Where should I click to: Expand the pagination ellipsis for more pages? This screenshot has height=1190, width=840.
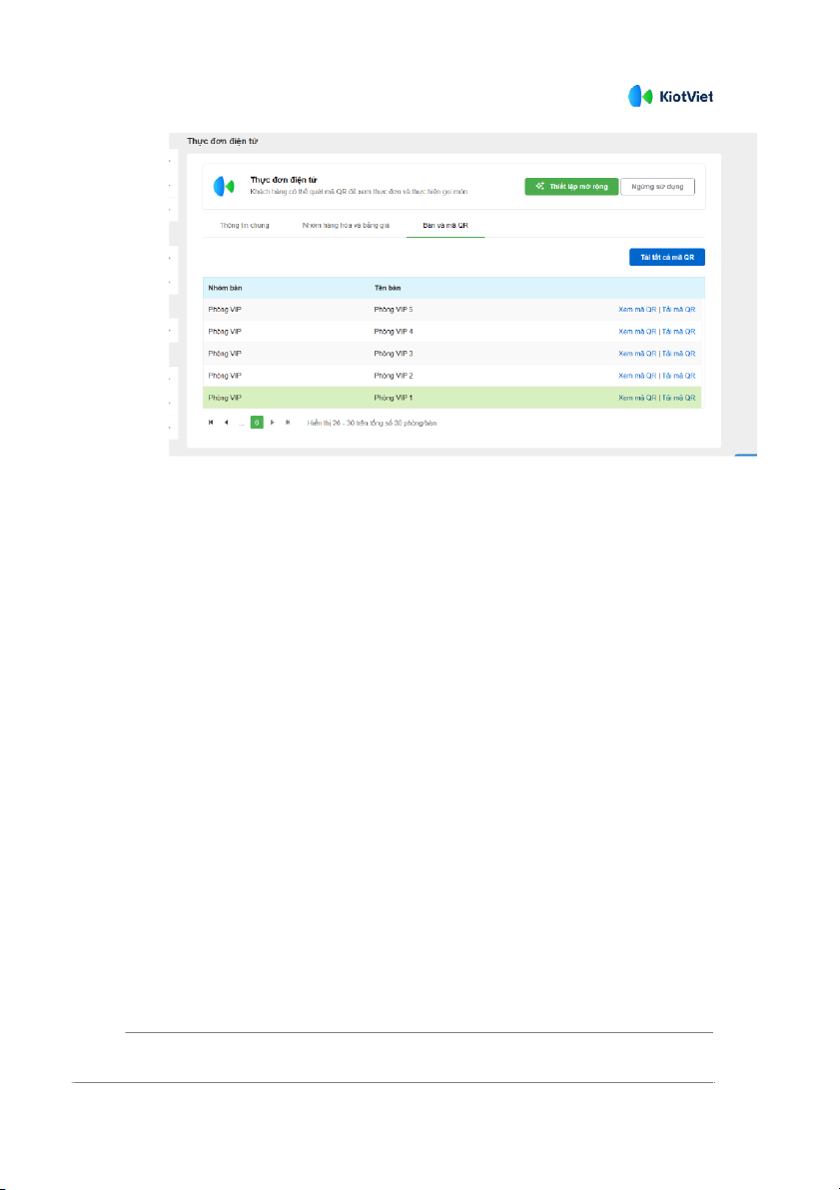tap(242, 423)
